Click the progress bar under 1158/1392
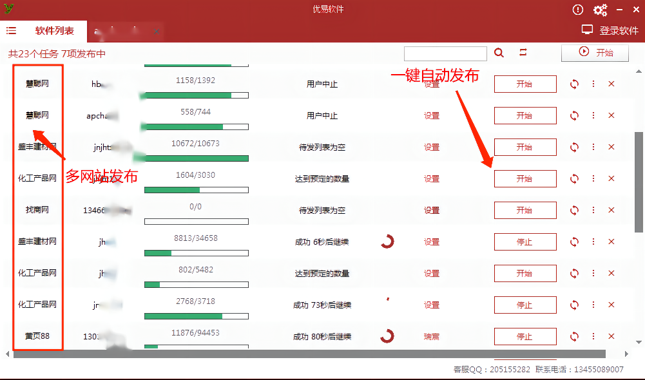The width and height of the screenshot is (645, 380). click(197, 95)
